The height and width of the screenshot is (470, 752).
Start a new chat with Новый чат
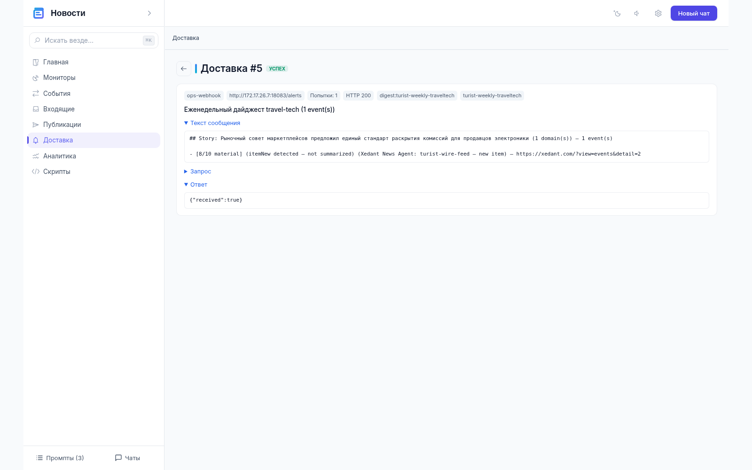pyautogui.click(x=694, y=13)
